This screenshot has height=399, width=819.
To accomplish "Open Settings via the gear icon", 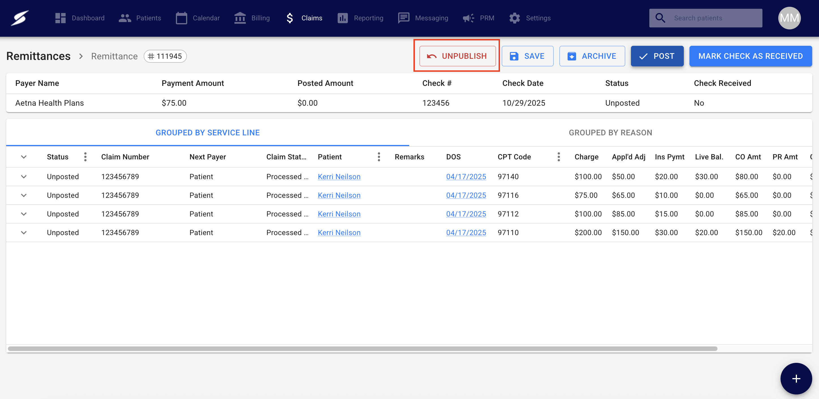I will click(x=514, y=18).
